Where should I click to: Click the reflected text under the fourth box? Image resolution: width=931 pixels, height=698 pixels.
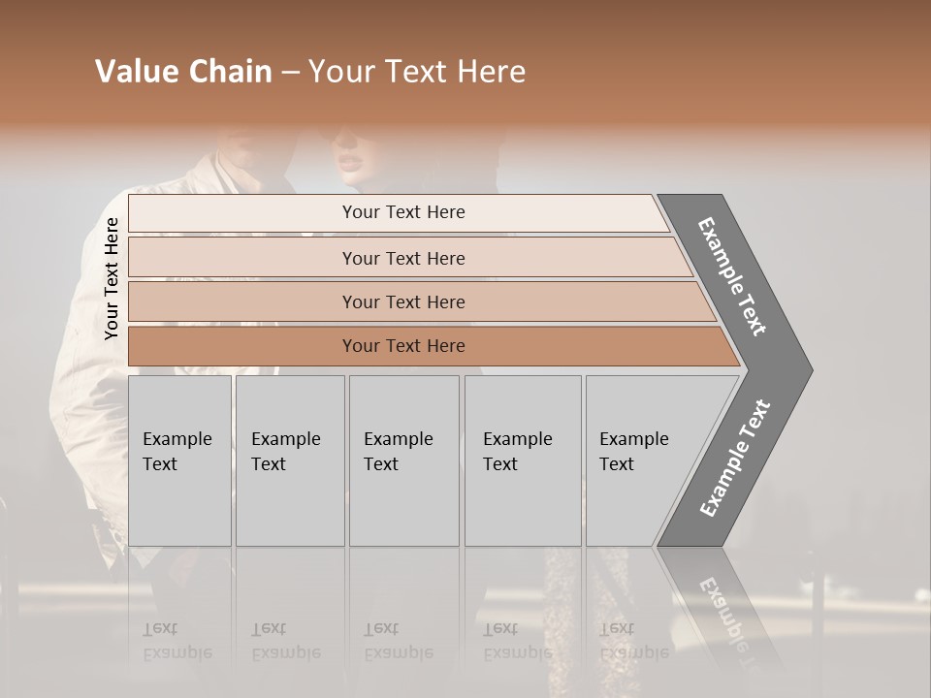pyautogui.click(x=518, y=641)
